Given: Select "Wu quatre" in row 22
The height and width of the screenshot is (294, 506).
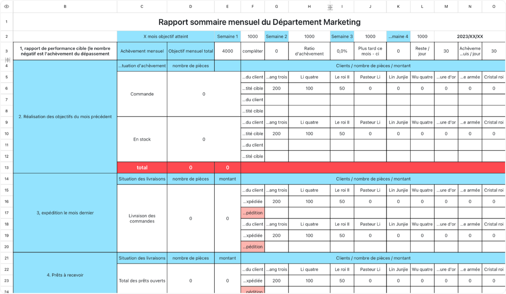Looking at the screenshot, I should point(422,269).
